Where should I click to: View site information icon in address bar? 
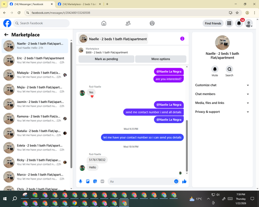(x=28, y=12)
